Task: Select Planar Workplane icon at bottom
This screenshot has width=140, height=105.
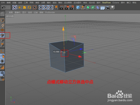Action: (2, 78)
